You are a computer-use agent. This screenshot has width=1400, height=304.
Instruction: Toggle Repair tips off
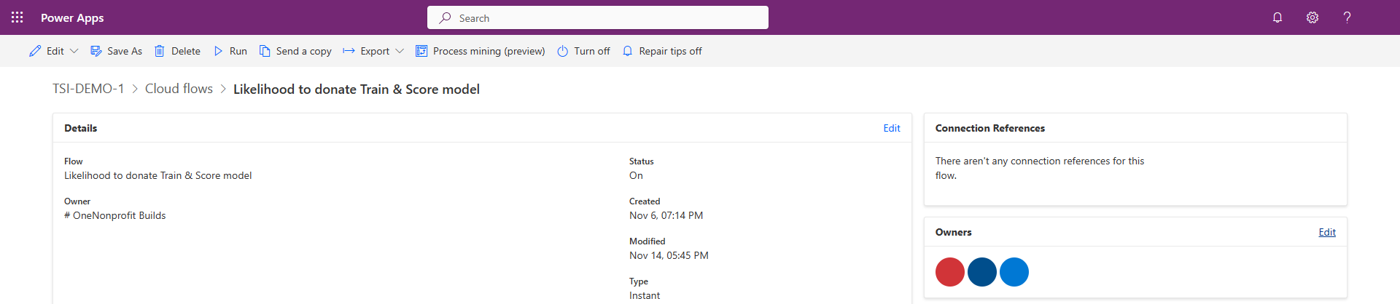[x=662, y=51]
